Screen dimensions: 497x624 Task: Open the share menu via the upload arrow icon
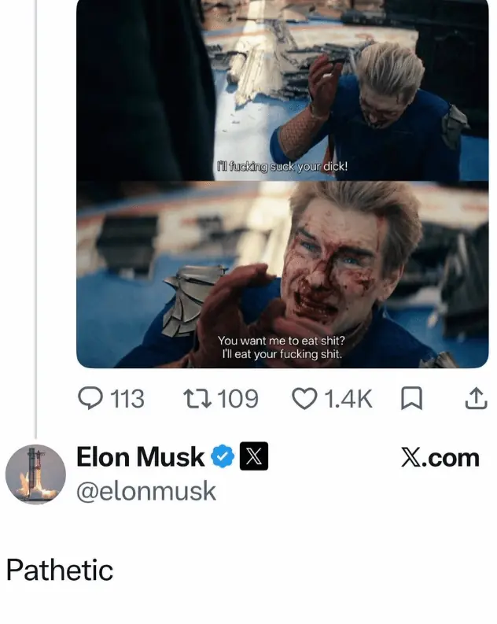pyautogui.click(x=476, y=398)
